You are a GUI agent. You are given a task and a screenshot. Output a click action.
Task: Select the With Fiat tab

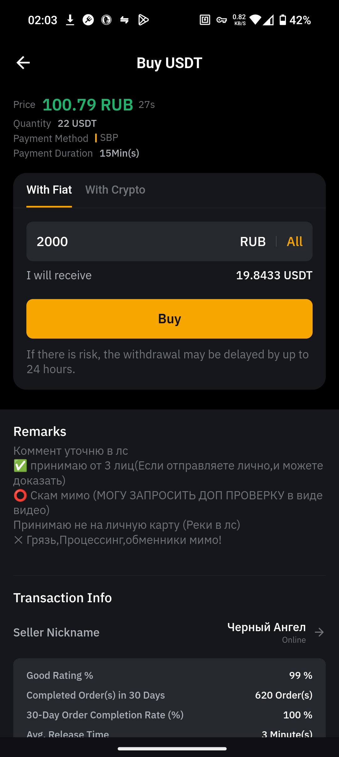pos(49,190)
